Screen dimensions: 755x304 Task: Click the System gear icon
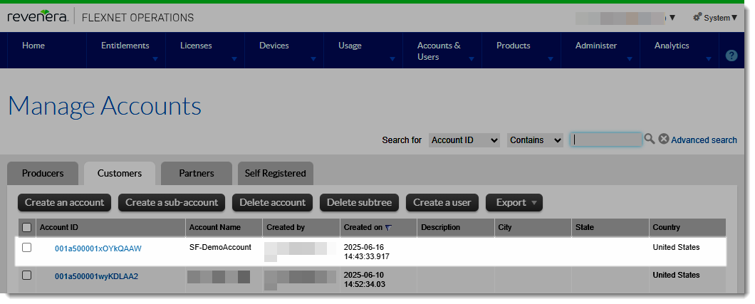tap(697, 17)
